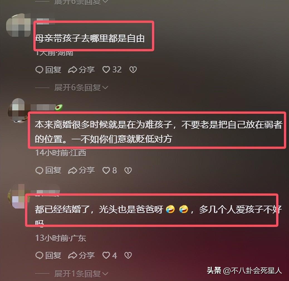Share the Jiangxi divorce comment
This screenshot has height=281, width=289.
81,170
